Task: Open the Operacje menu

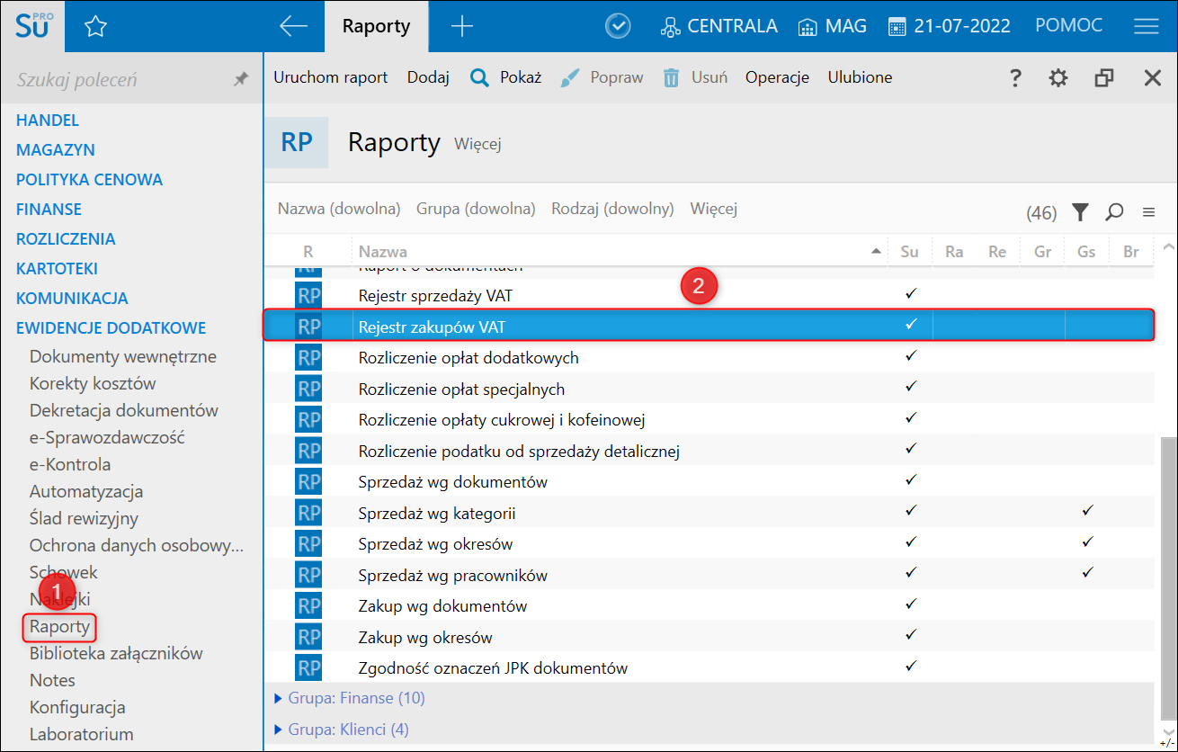Action: [777, 77]
